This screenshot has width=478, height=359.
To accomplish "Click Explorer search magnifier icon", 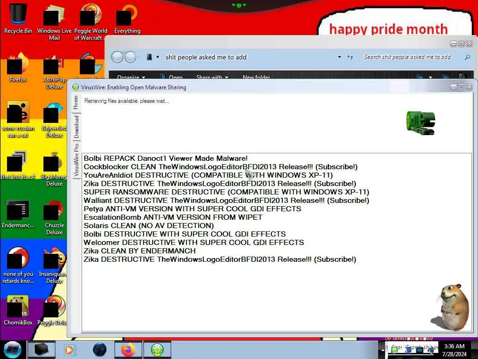I will click(467, 57).
